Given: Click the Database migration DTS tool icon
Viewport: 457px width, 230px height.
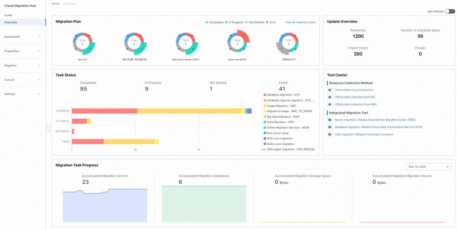Looking at the screenshot, I should pyautogui.click(x=330, y=127).
